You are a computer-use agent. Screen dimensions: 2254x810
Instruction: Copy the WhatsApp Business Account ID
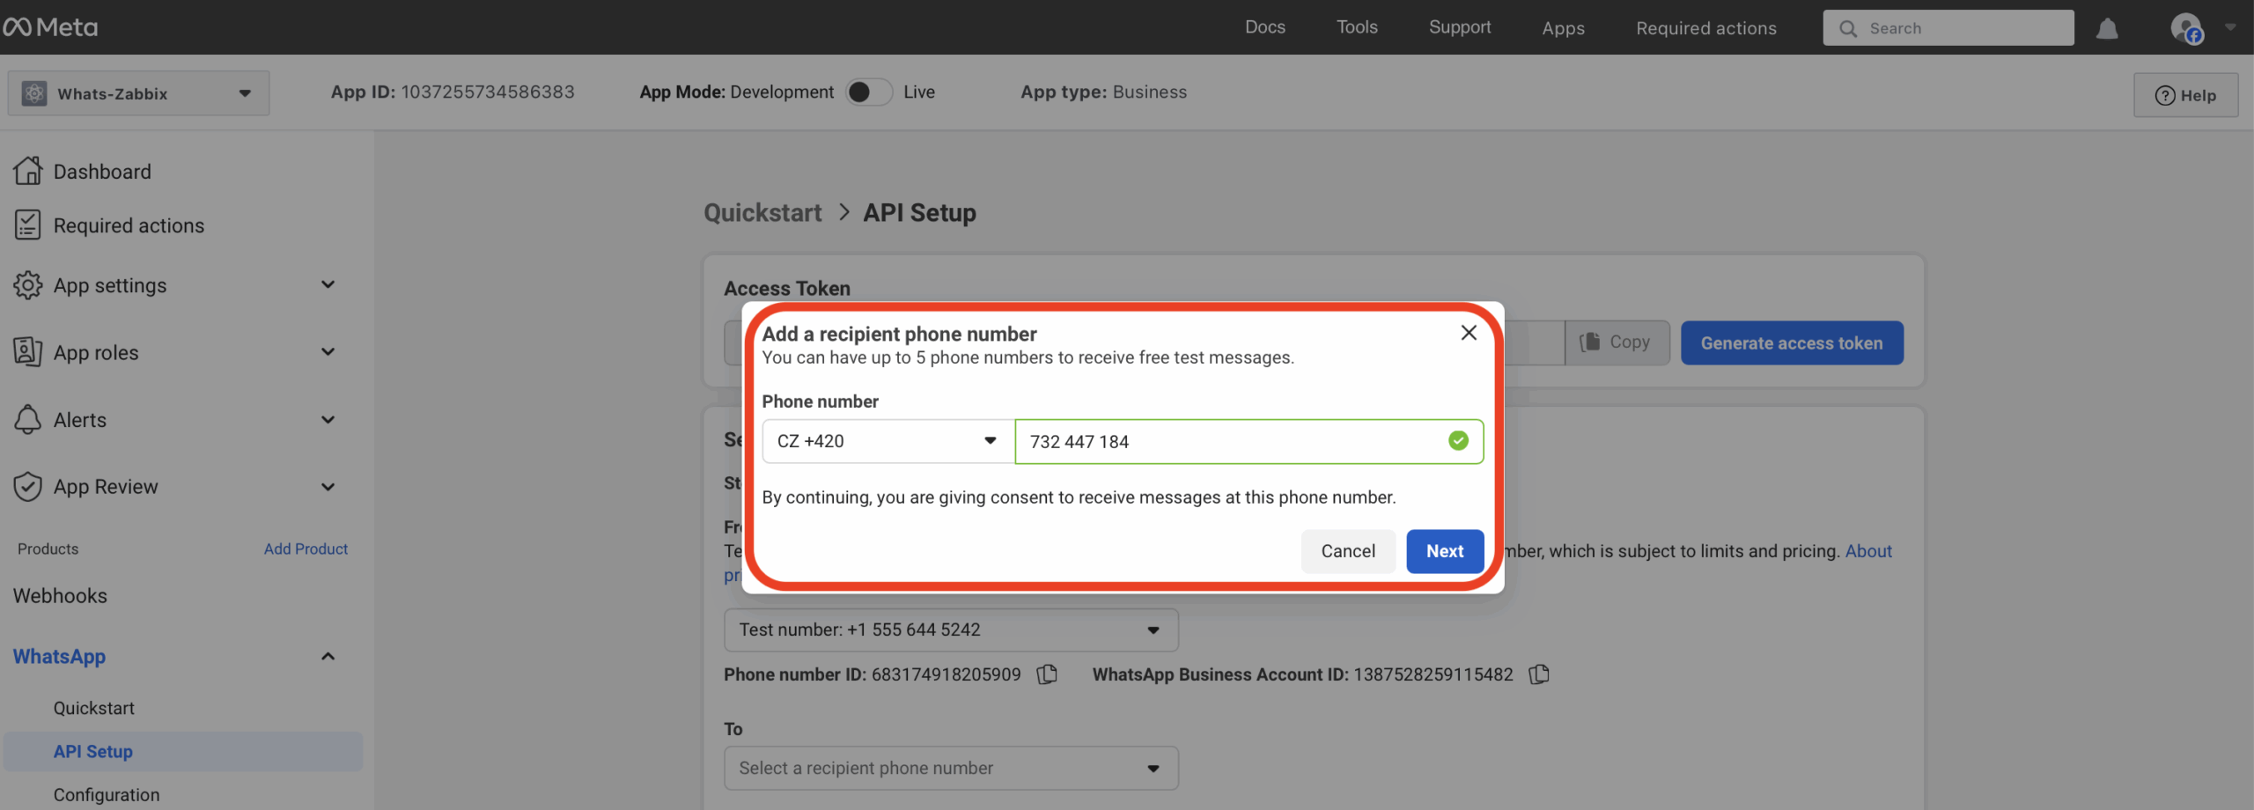(x=1539, y=674)
